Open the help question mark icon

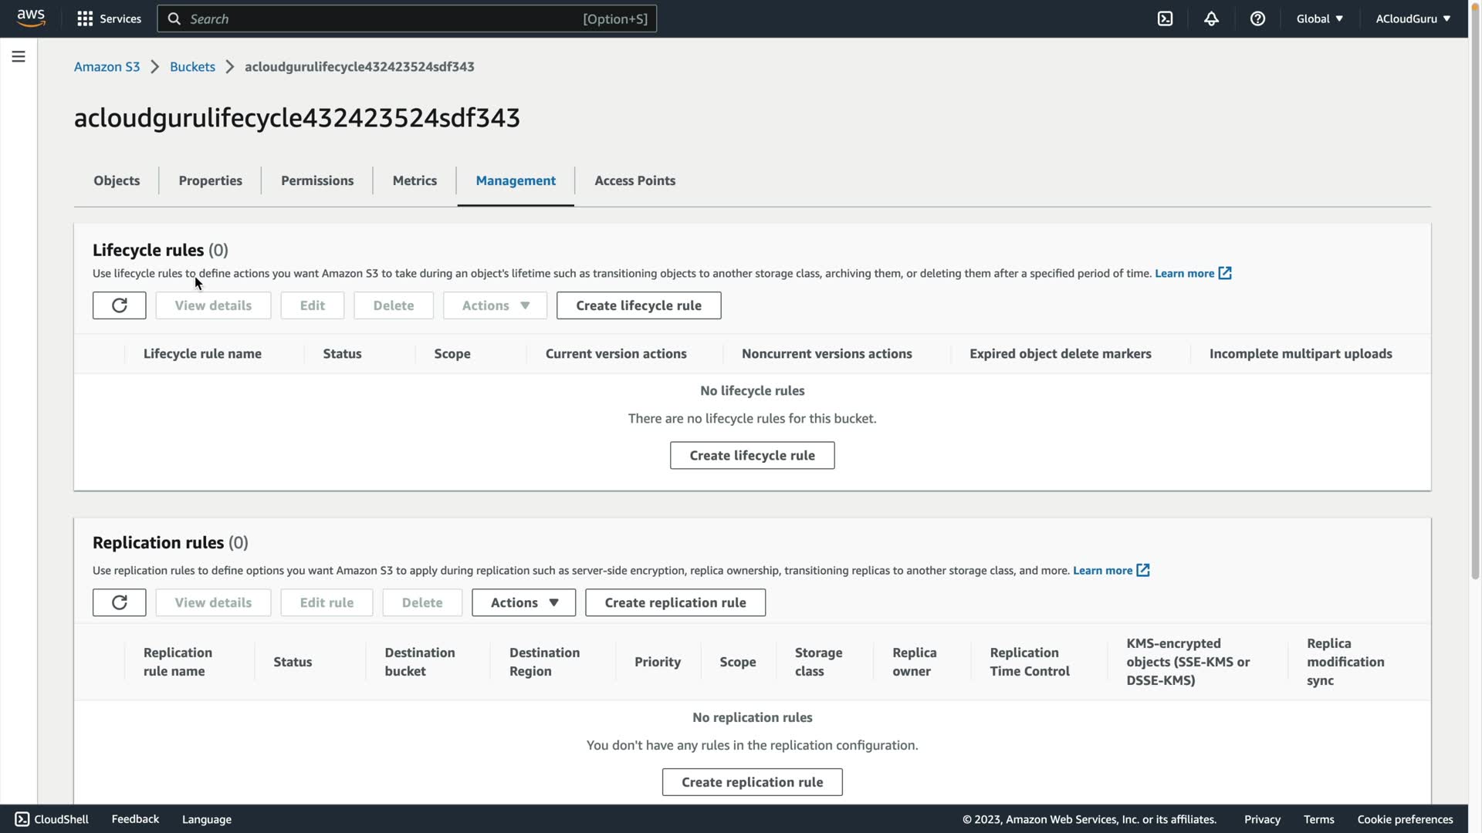(x=1257, y=19)
